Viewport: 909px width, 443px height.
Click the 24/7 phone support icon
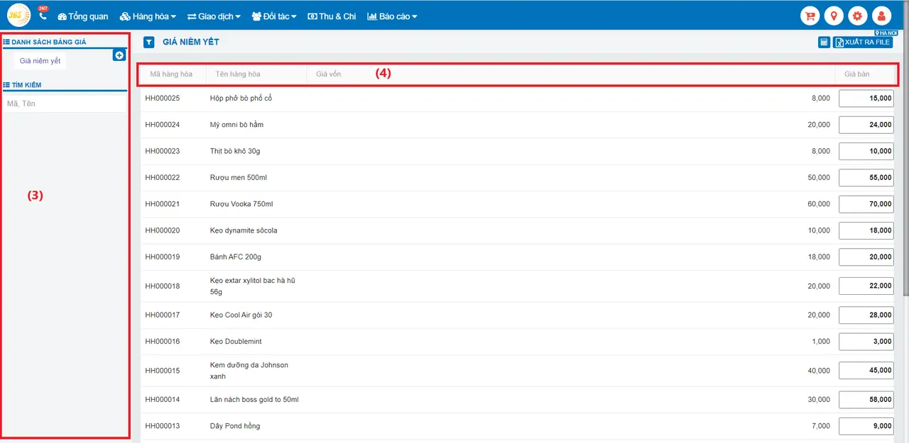point(43,16)
